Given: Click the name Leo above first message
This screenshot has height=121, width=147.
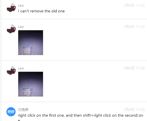Looking at the screenshot, I should 21,5.
